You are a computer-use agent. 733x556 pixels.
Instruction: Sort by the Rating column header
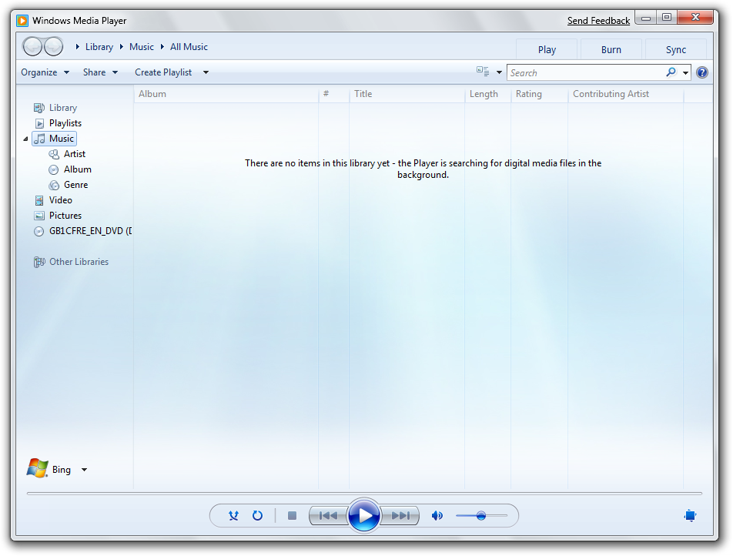(x=539, y=94)
